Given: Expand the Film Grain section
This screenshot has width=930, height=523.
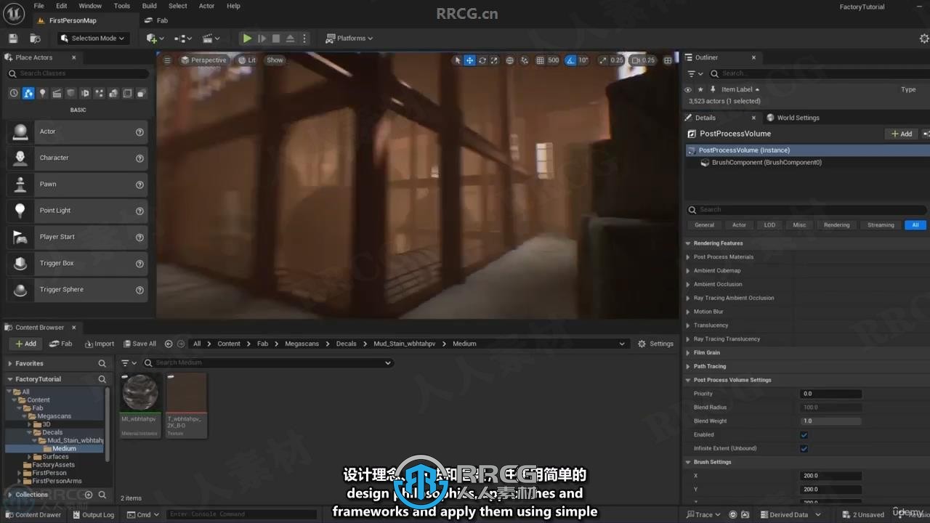Looking at the screenshot, I should pyautogui.click(x=688, y=353).
